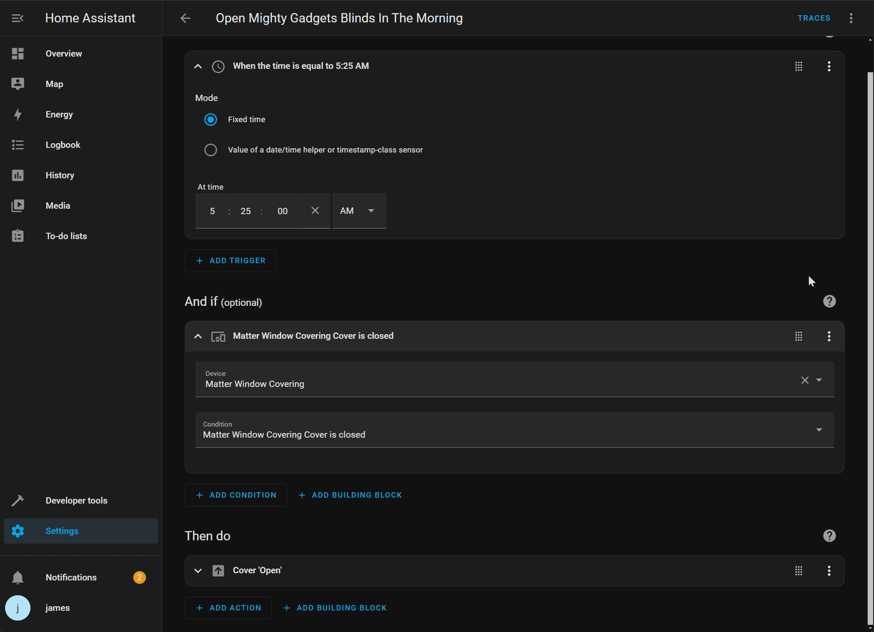This screenshot has width=874, height=632.
Task: Click the drag handle on the time trigger
Action: (x=798, y=66)
